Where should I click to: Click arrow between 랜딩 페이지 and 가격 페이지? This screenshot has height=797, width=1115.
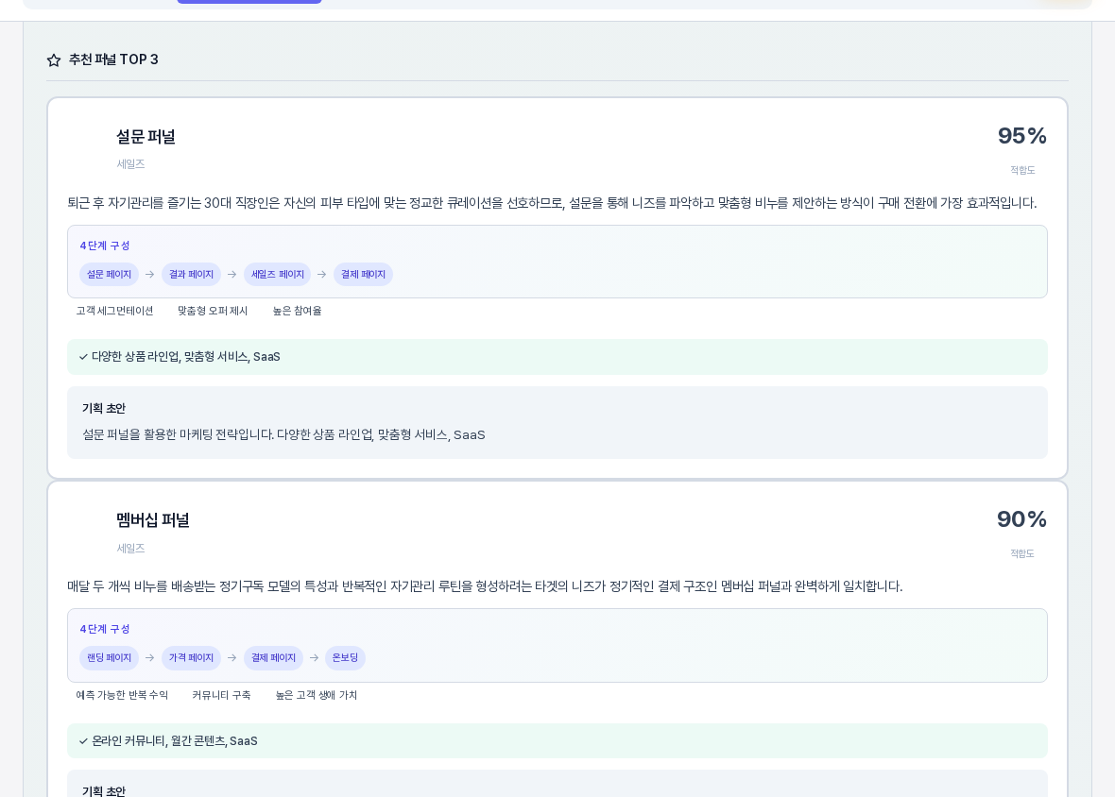click(x=150, y=658)
